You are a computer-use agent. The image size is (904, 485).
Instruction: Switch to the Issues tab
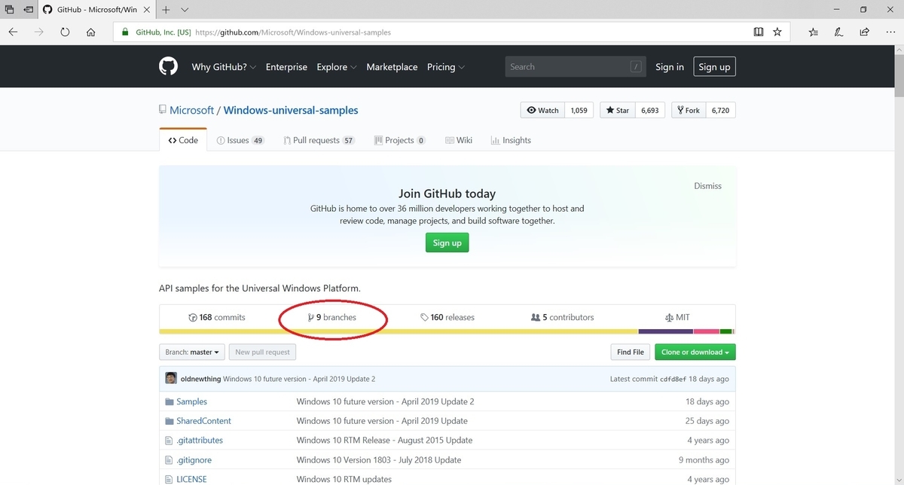pyautogui.click(x=240, y=140)
